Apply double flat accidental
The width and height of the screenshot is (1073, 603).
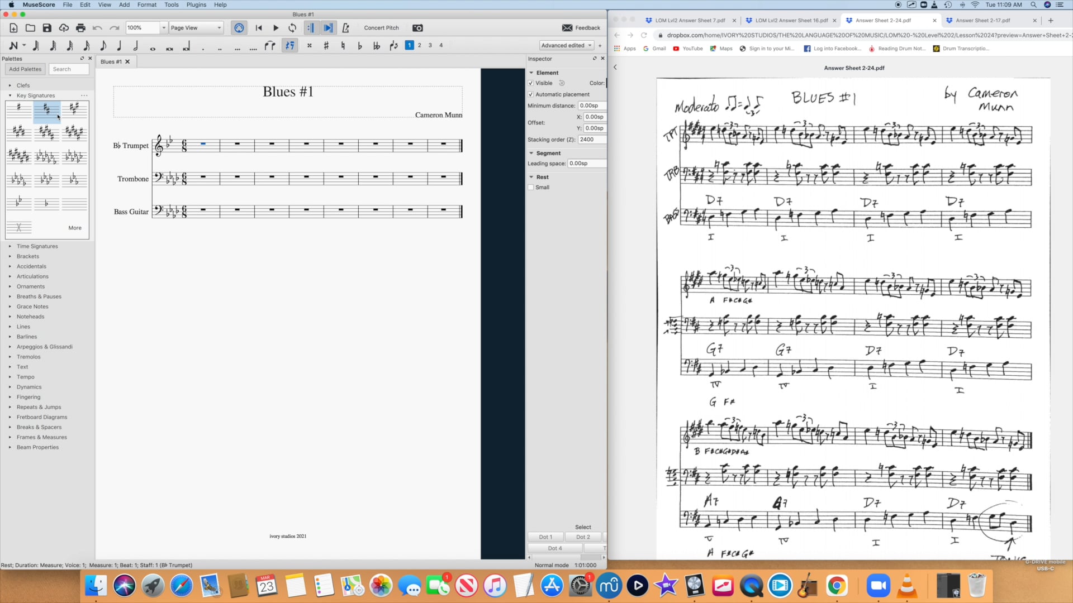tap(376, 46)
